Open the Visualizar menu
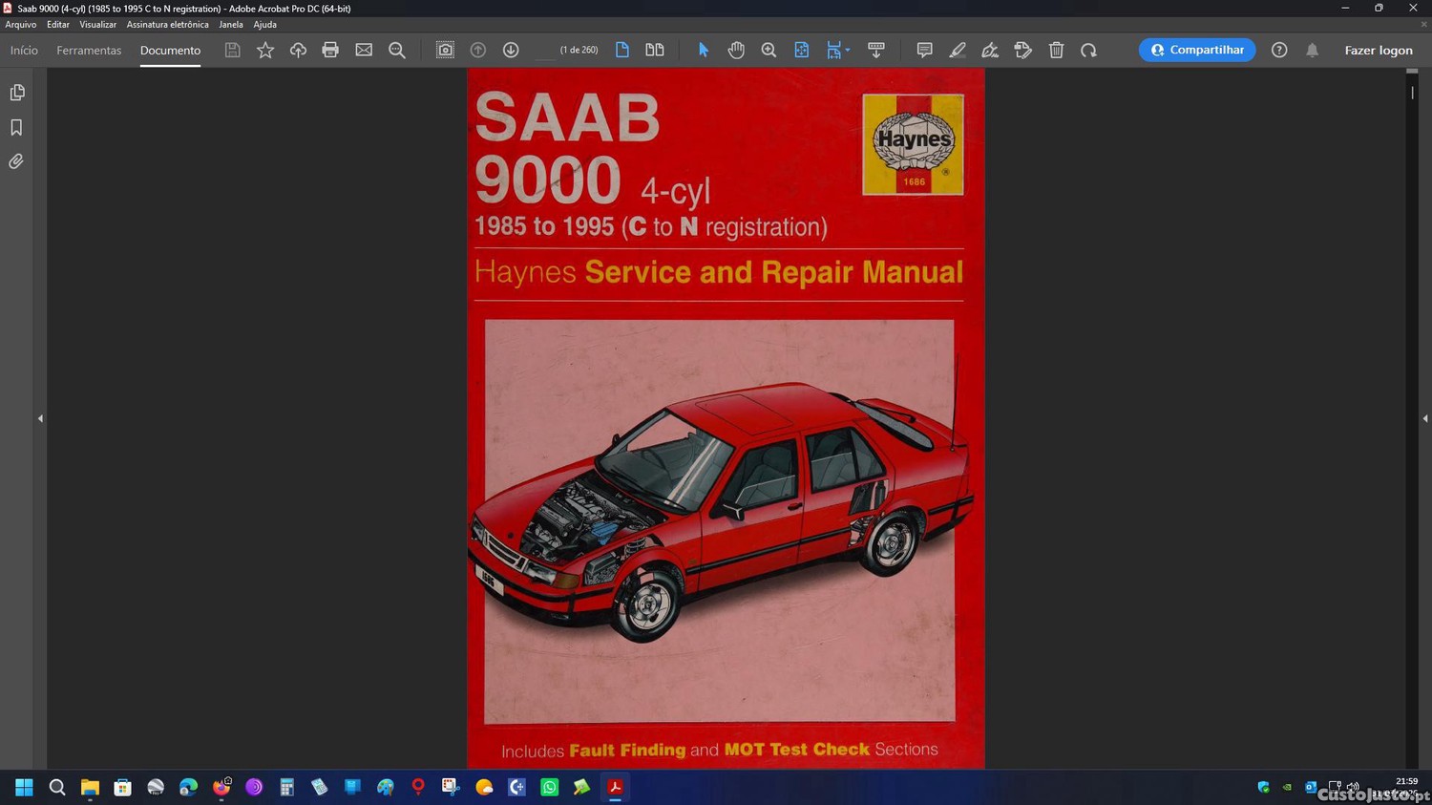The image size is (1432, 805). tap(97, 25)
